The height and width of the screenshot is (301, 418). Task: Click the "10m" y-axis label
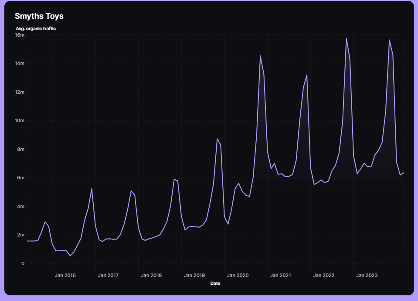click(20, 120)
